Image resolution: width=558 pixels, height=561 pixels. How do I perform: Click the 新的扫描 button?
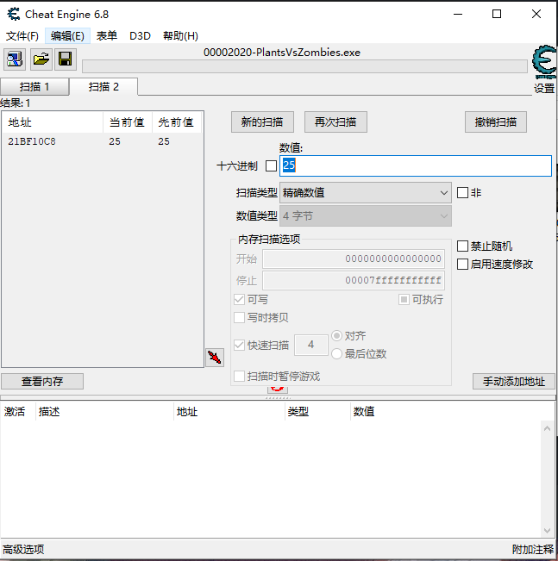(x=262, y=122)
